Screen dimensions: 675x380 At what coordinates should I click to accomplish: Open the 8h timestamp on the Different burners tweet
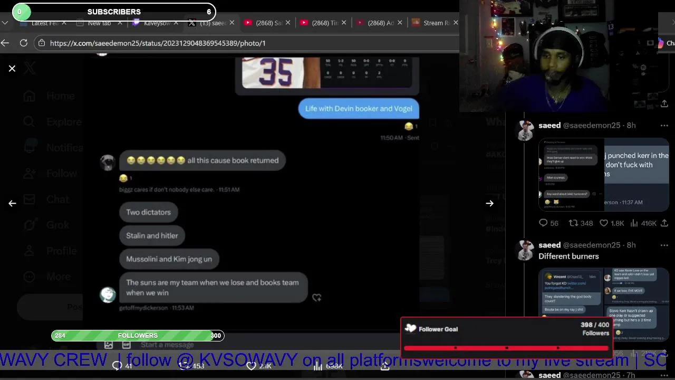click(x=631, y=245)
